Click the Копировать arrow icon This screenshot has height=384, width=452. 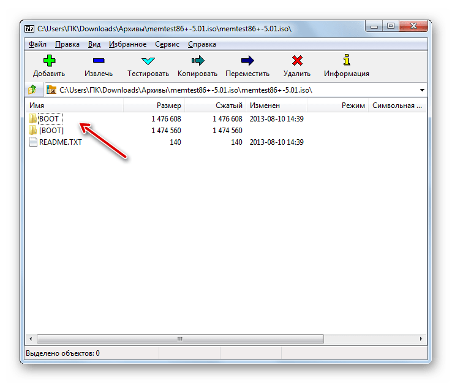coord(198,61)
